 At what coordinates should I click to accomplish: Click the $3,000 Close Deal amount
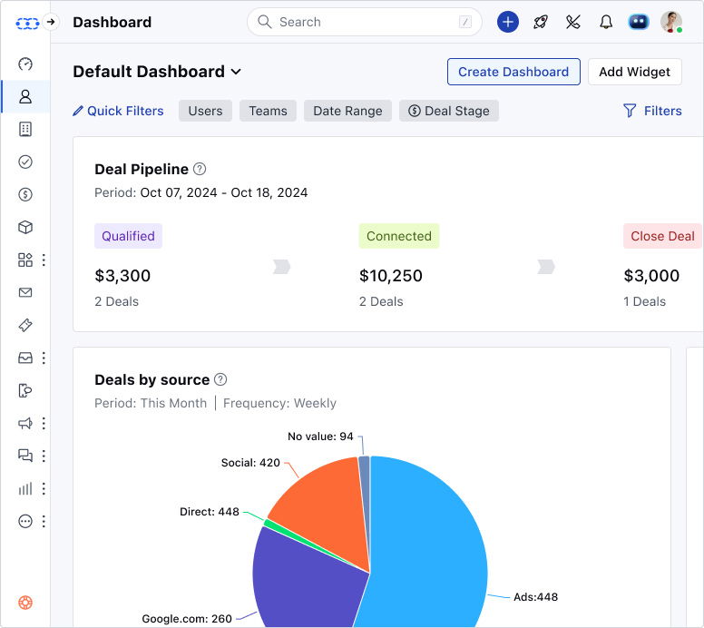click(651, 275)
